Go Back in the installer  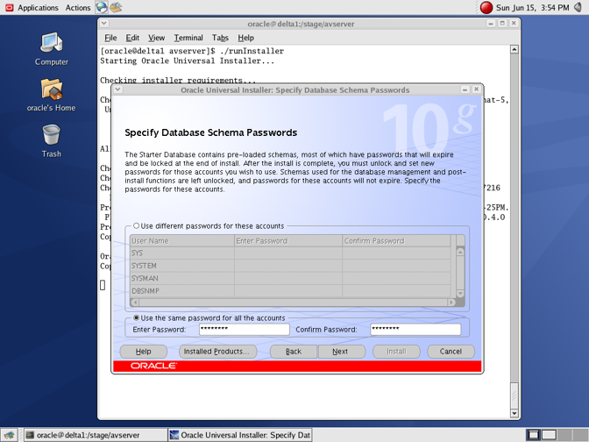(x=294, y=352)
